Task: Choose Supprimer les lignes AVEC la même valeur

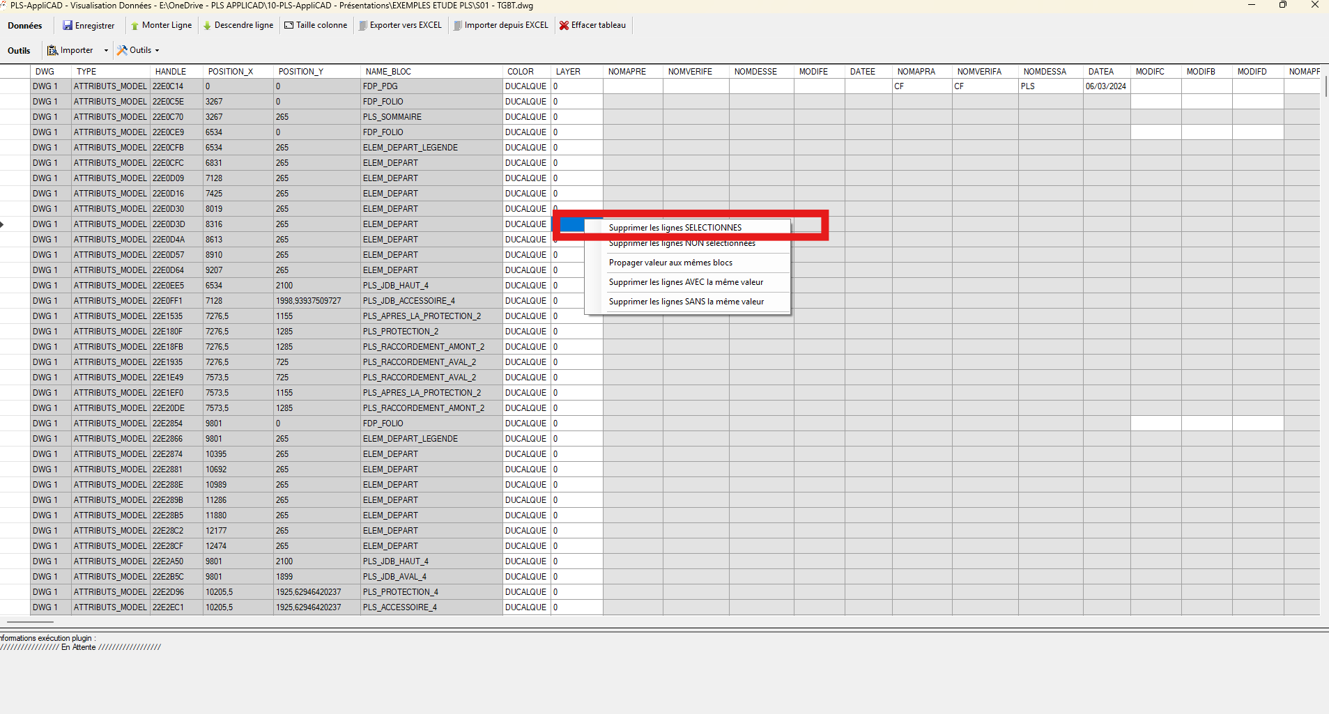Action: pyautogui.click(x=686, y=282)
